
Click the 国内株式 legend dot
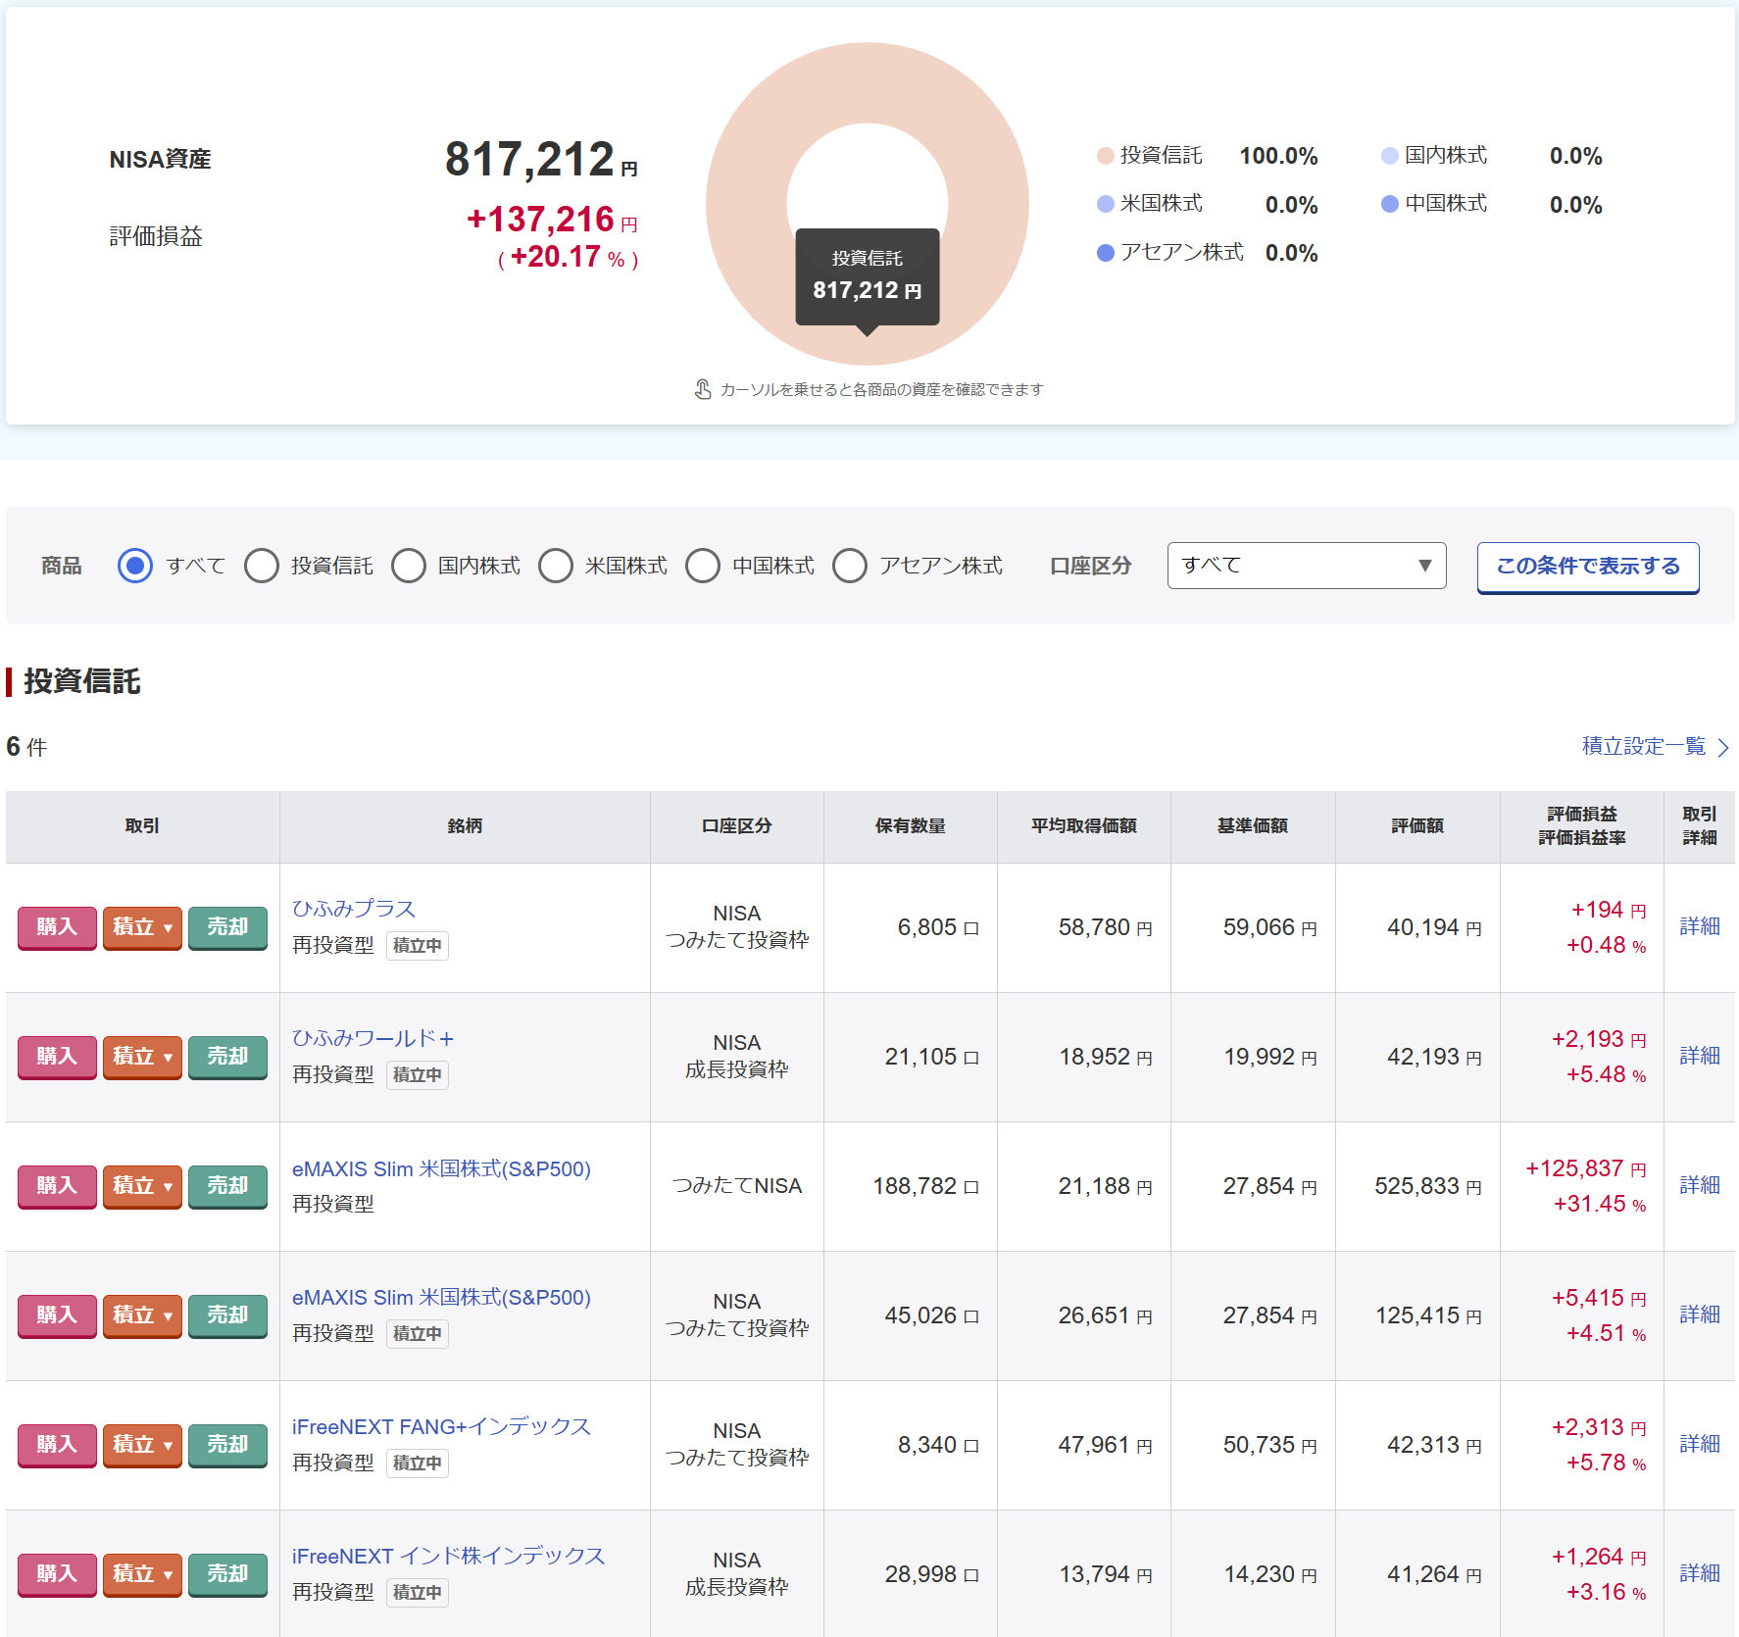(1389, 156)
